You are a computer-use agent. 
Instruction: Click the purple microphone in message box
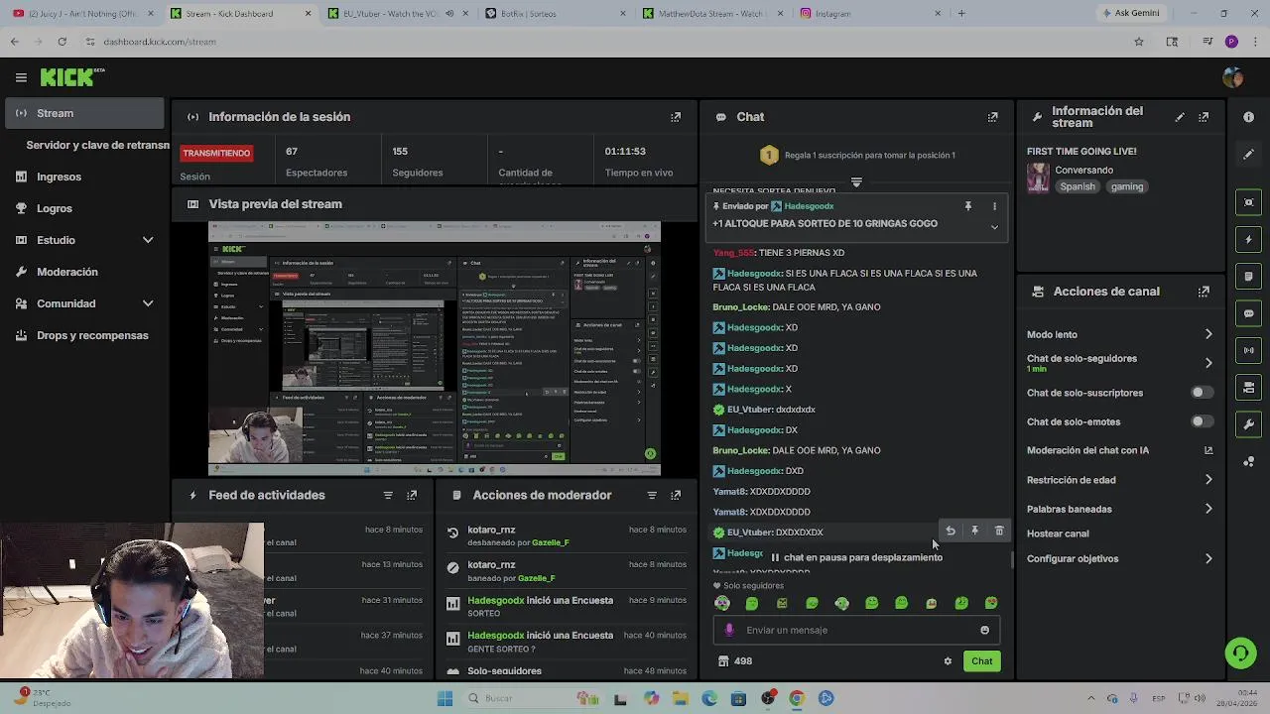[x=729, y=630]
